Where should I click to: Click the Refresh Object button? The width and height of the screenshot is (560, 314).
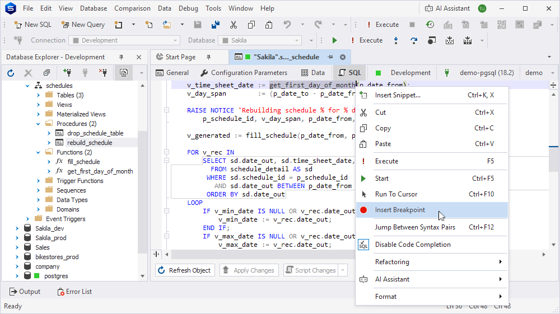[x=185, y=270]
